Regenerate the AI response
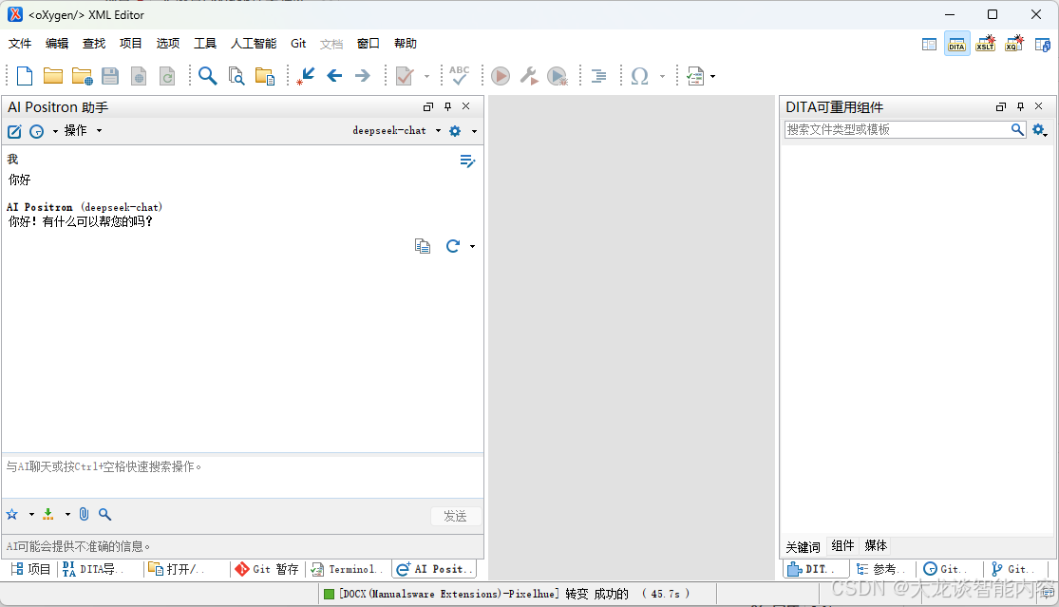This screenshot has height=607, width=1059. click(452, 246)
